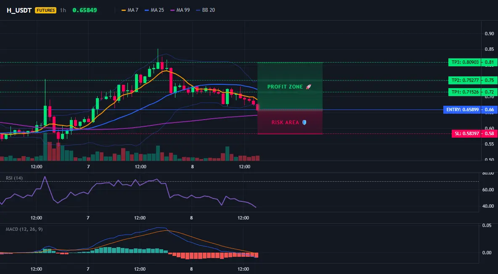498x274 pixels.
Task: Click the 0.75 axis tag beside TP2
Action: pos(489,81)
